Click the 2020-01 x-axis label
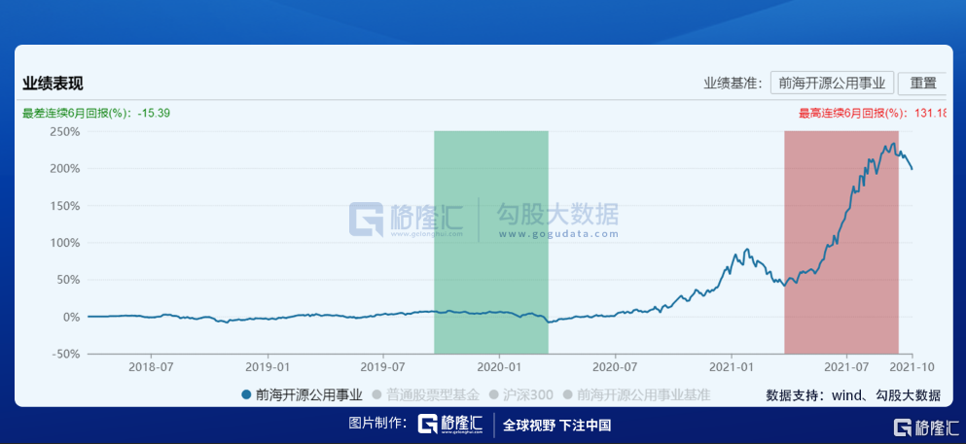This screenshot has height=444, width=966. pyautogui.click(x=498, y=367)
